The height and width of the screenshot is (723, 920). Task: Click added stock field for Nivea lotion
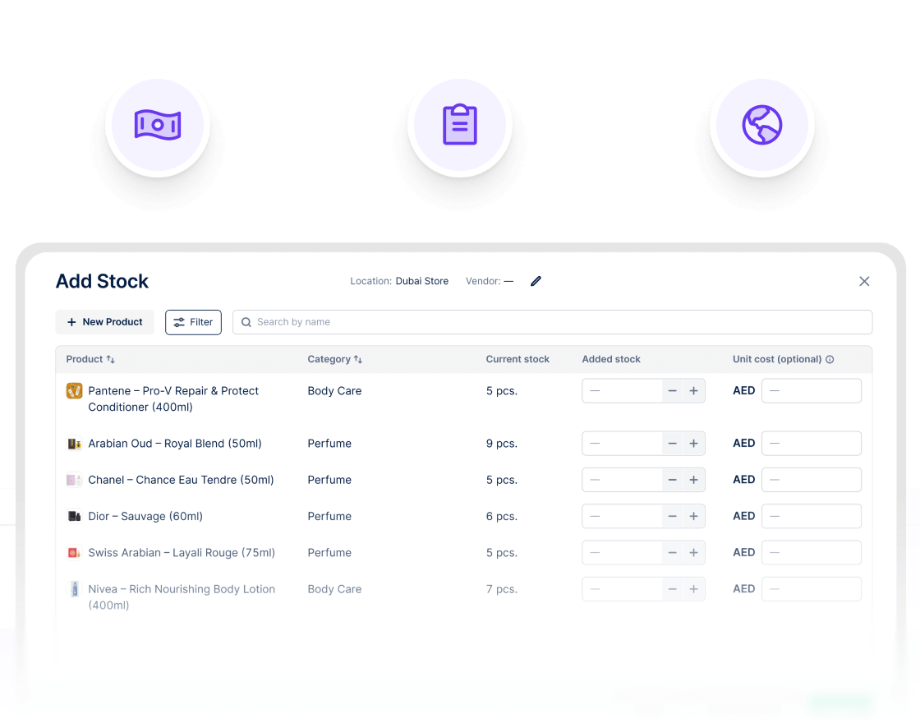pos(622,589)
